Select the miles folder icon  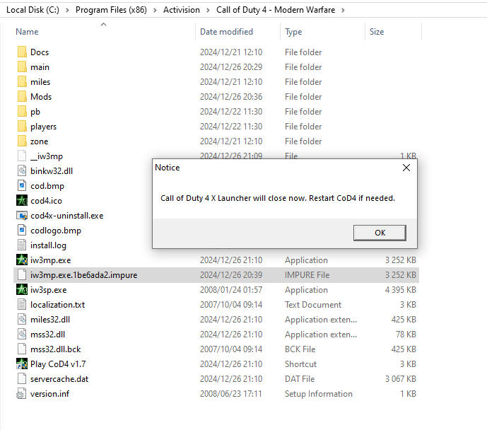pyautogui.click(x=22, y=82)
